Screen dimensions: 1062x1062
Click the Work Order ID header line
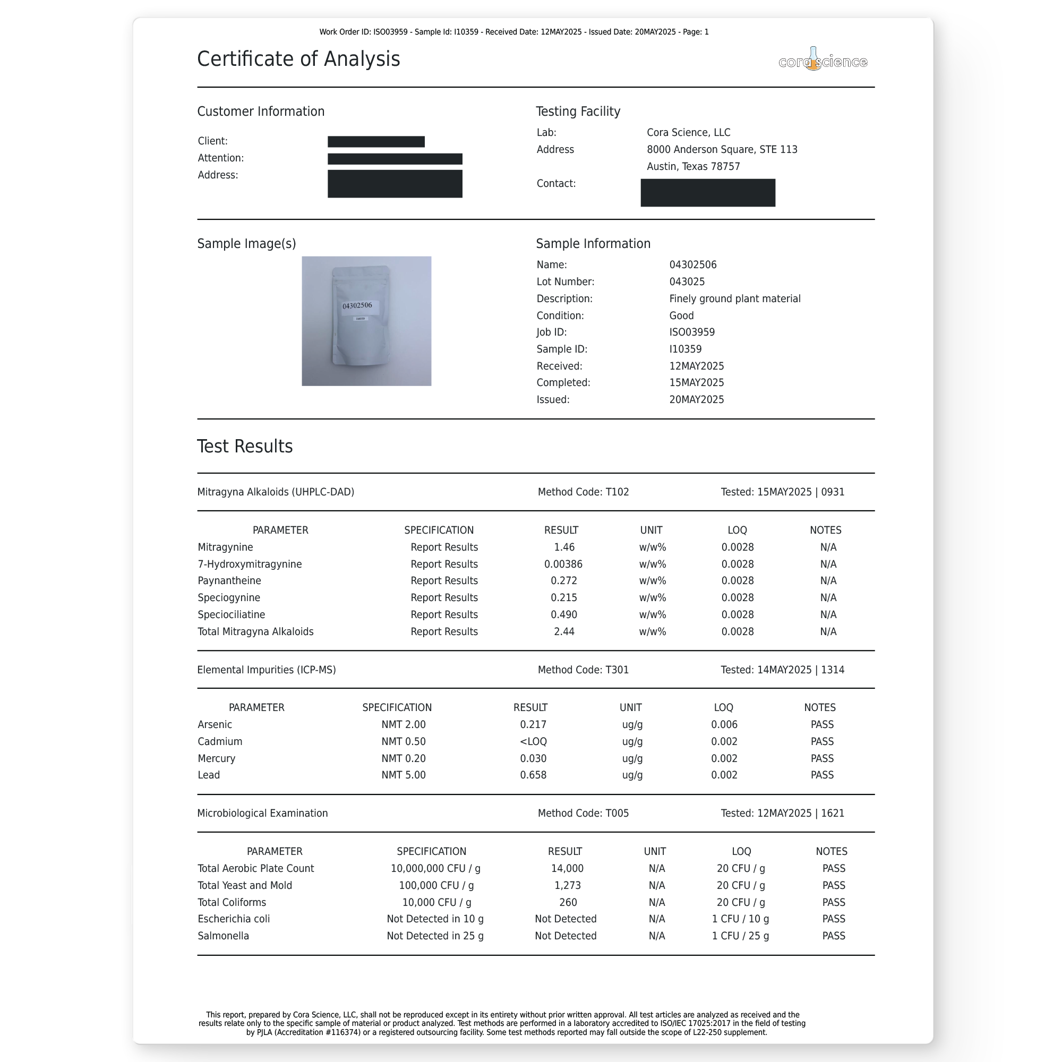pos(513,32)
